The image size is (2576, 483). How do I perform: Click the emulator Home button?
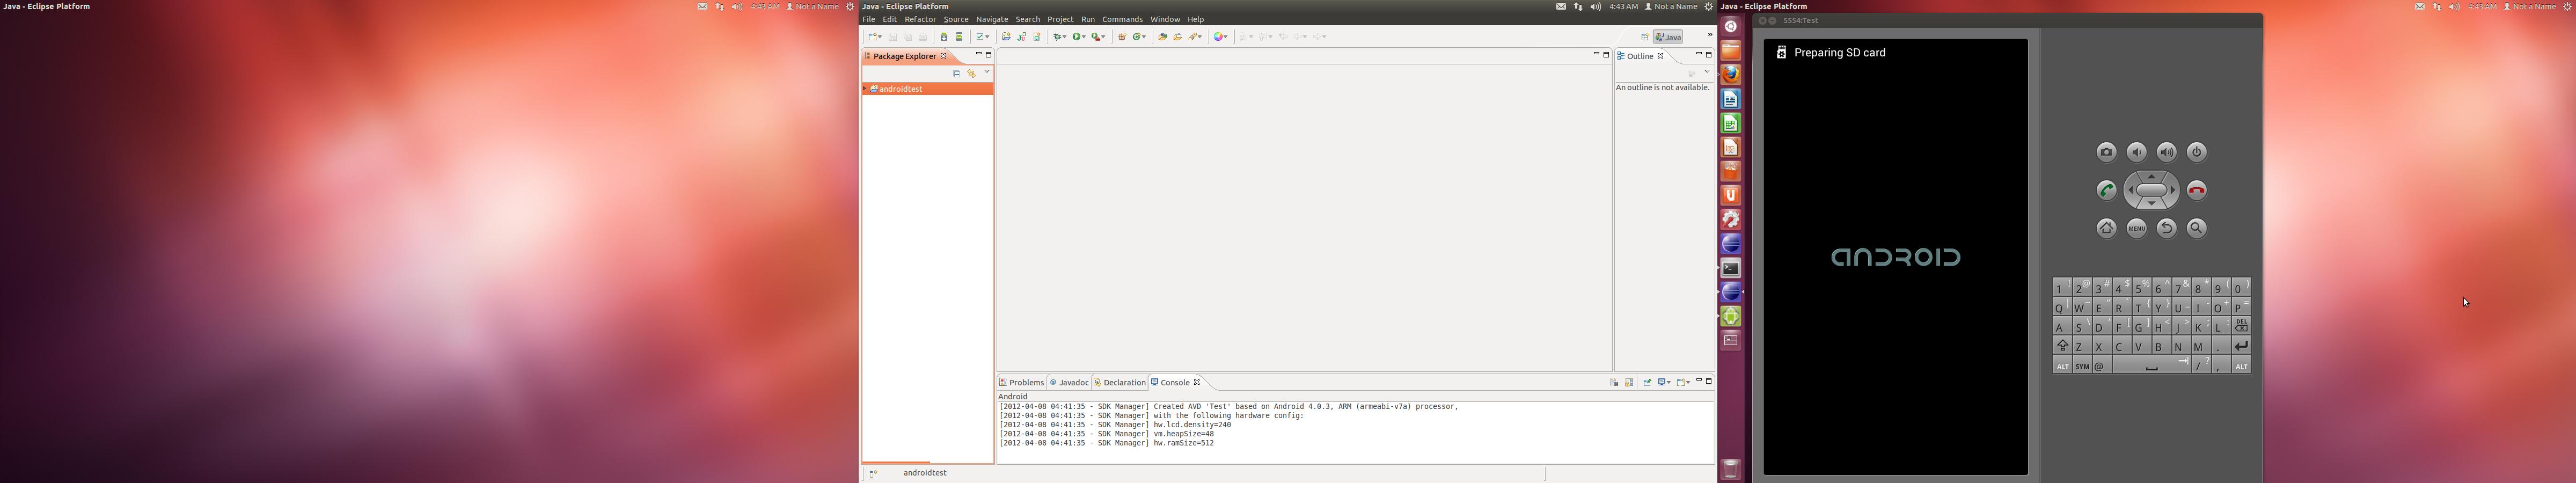pyautogui.click(x=2106, y=228)
